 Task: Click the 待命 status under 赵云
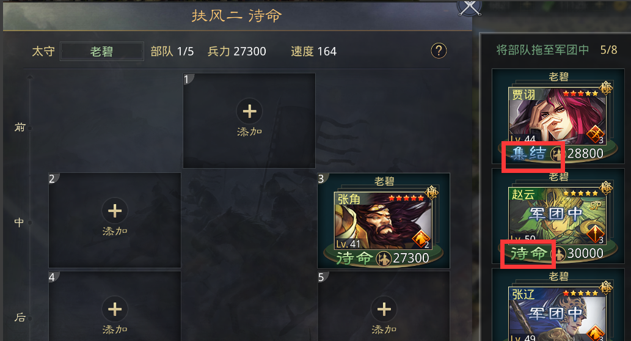pos(528,253)
